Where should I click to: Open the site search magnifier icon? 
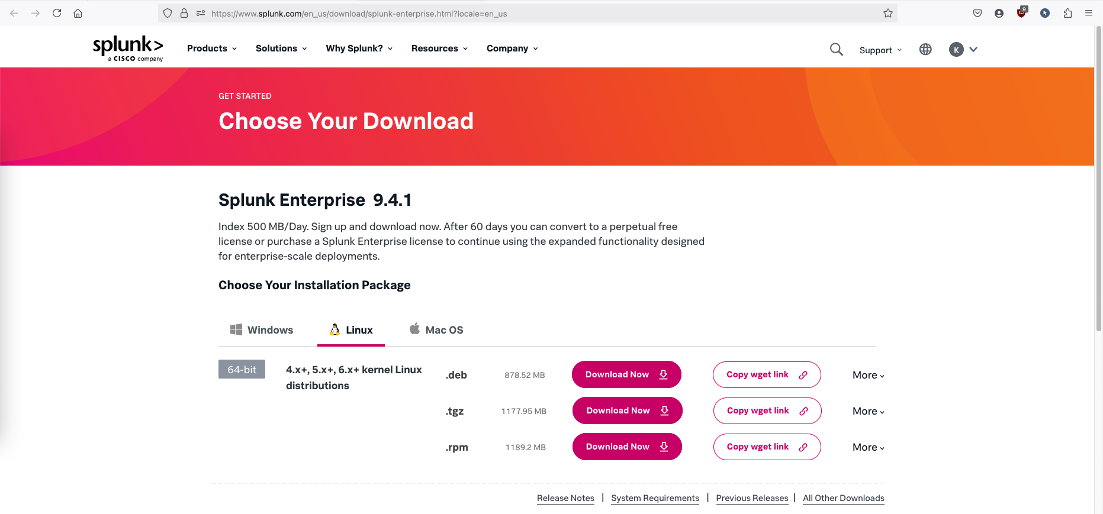pos(836,50)
